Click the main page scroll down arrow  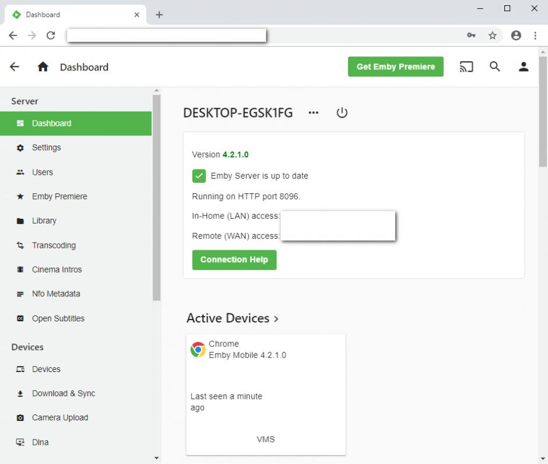click(x=543, y=459)
